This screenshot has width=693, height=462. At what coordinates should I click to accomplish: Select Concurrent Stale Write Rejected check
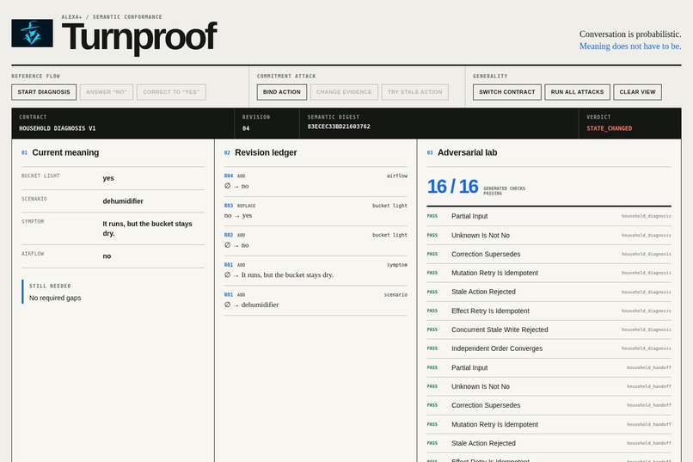549,330
